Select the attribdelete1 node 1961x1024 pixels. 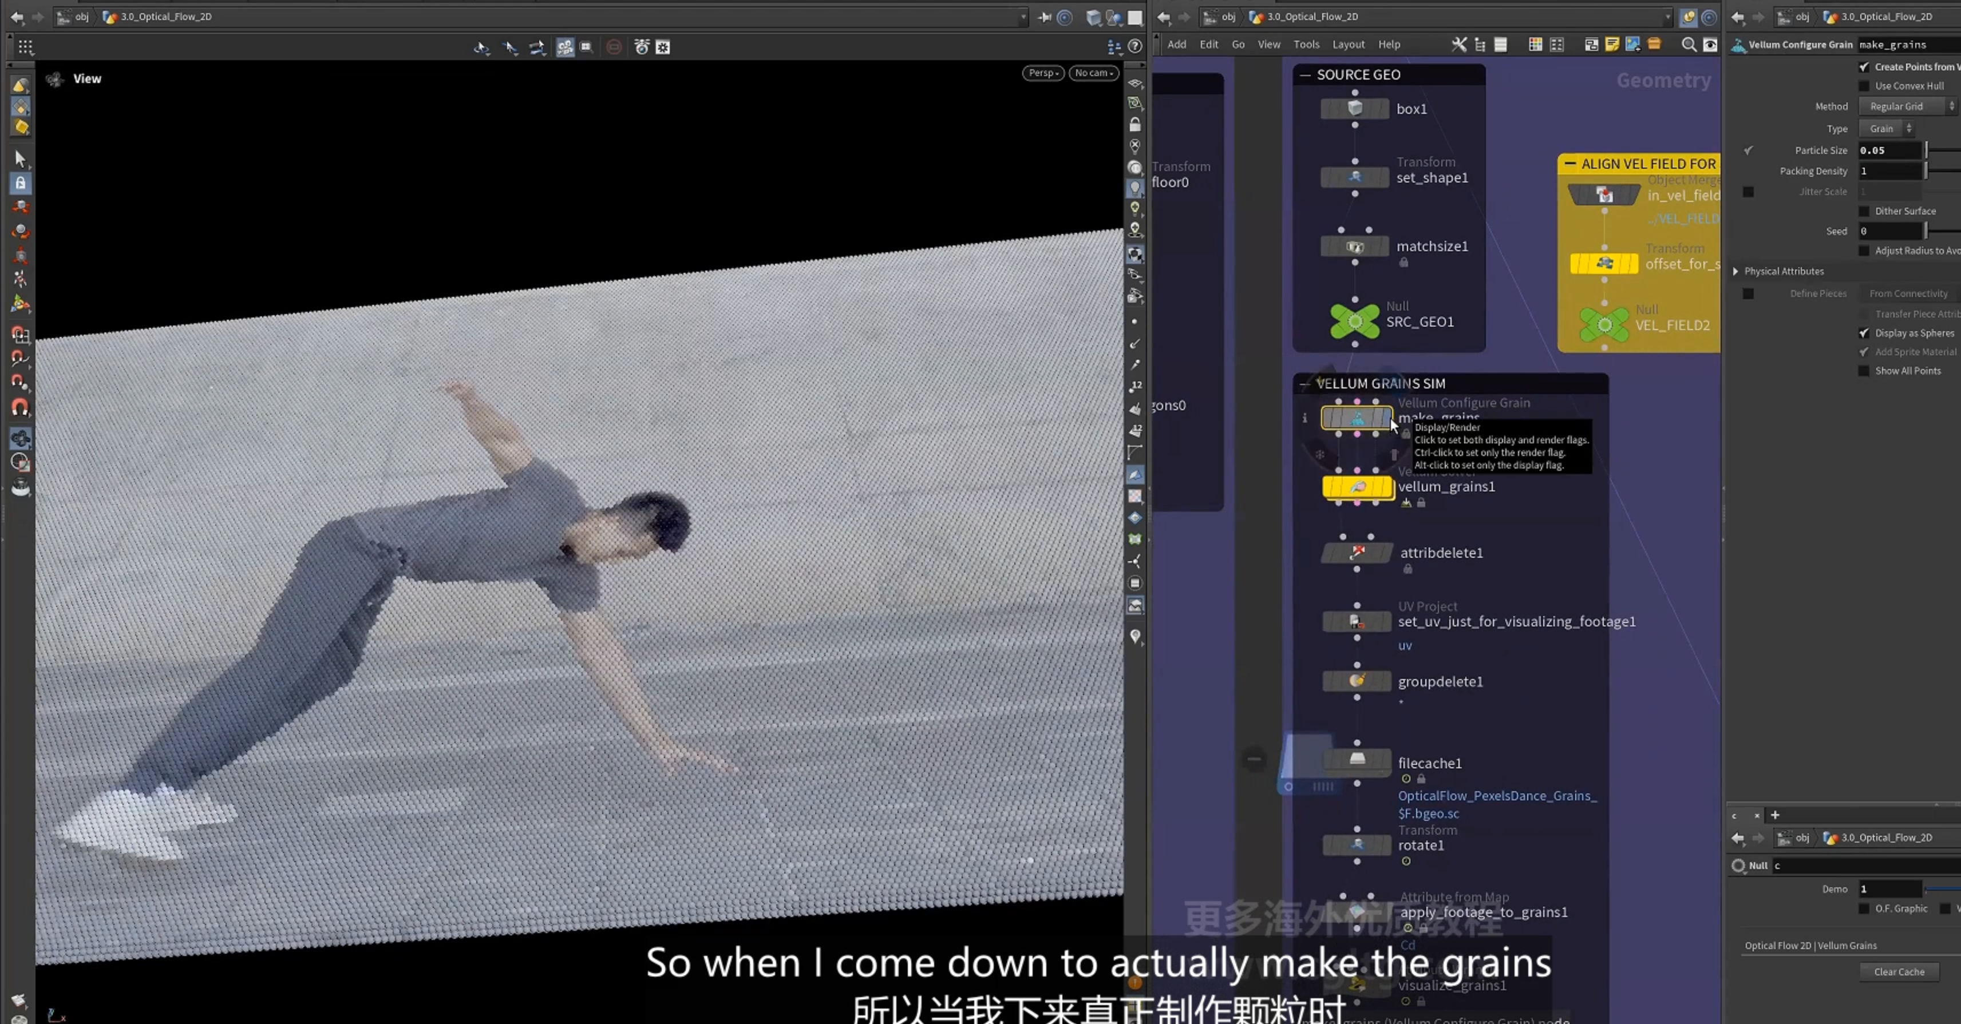click(x=1357, y=552)
